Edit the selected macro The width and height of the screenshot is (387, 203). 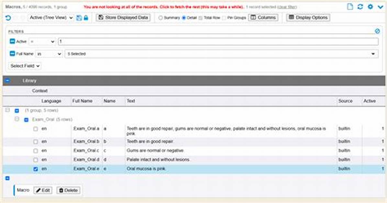[43, 190]
